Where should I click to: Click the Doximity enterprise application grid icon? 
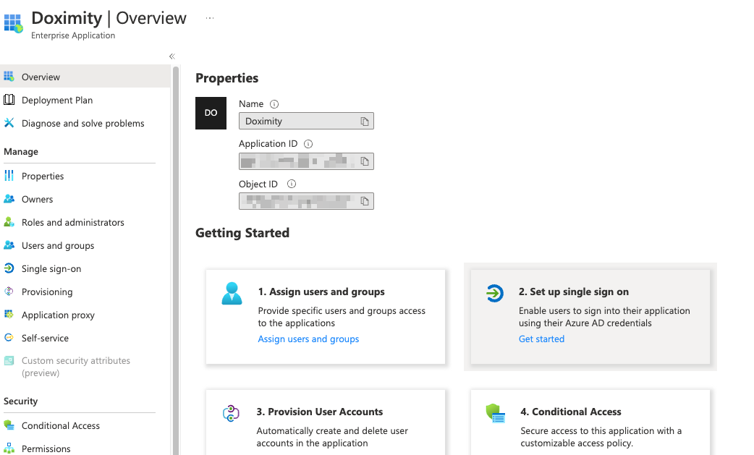click(x=13, y=24)
